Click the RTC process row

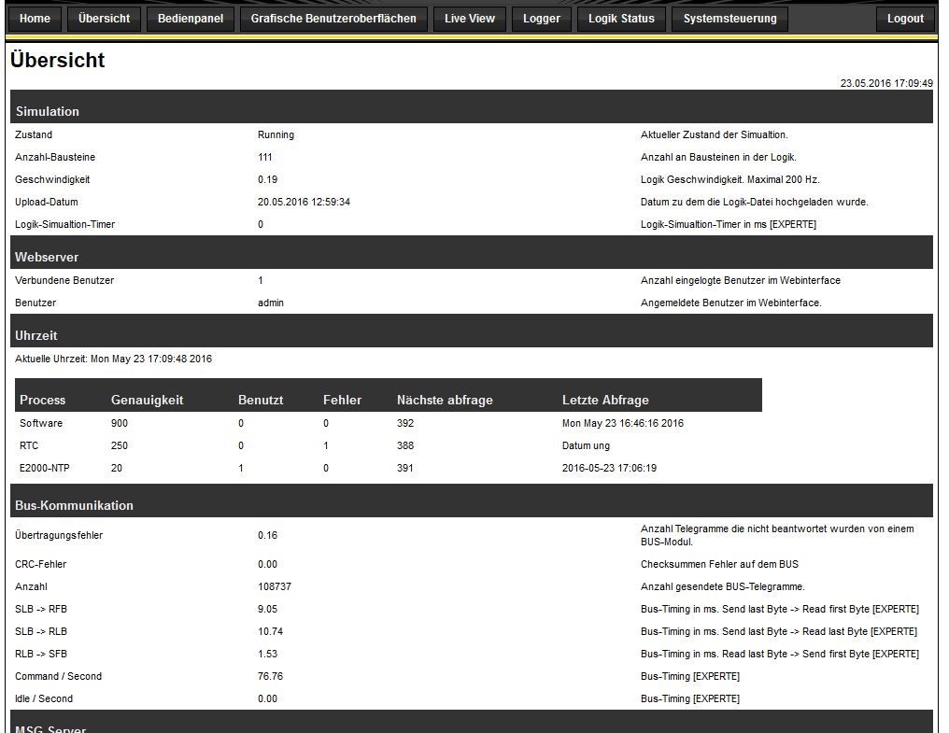(28, 445)
